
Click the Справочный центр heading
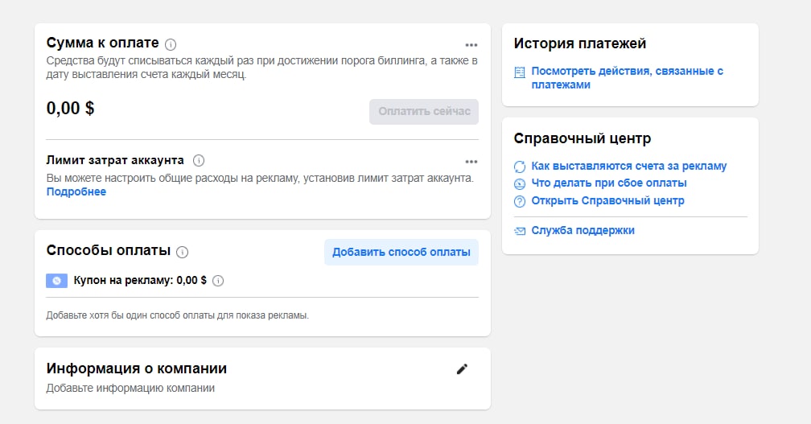583,138
